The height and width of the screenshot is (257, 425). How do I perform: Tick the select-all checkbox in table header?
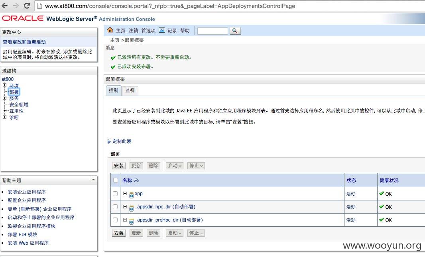(x=116, y=180)
